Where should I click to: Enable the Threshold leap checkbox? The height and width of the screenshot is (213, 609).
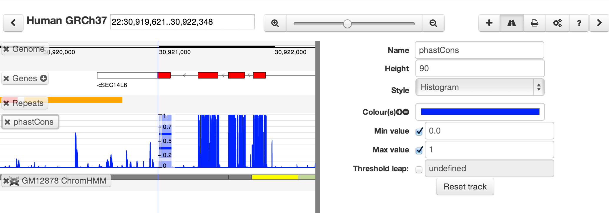click(x=419, y=169)
